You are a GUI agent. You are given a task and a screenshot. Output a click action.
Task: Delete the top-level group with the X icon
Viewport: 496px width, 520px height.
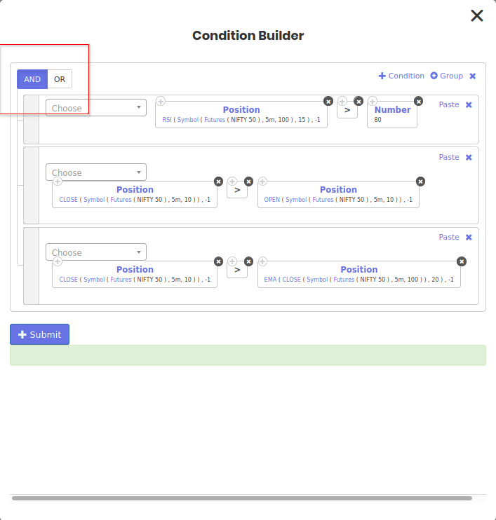[473, 76]
